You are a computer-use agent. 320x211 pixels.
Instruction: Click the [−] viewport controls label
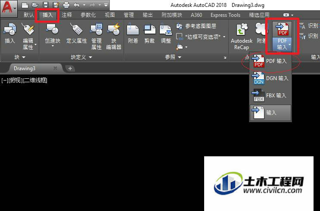click(5, 81)
